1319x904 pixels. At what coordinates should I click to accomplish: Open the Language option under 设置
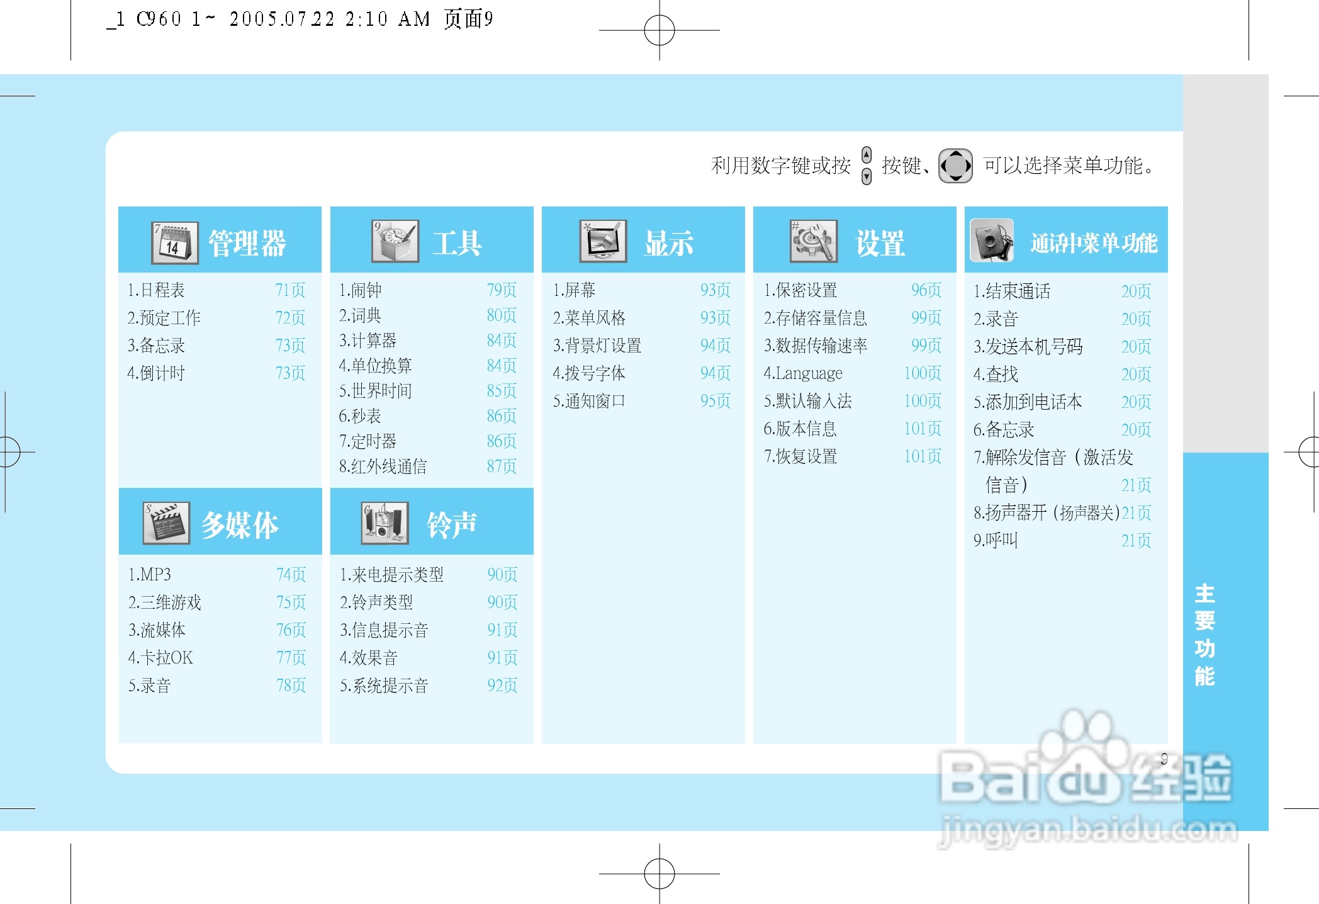click(x=804, y=373)
